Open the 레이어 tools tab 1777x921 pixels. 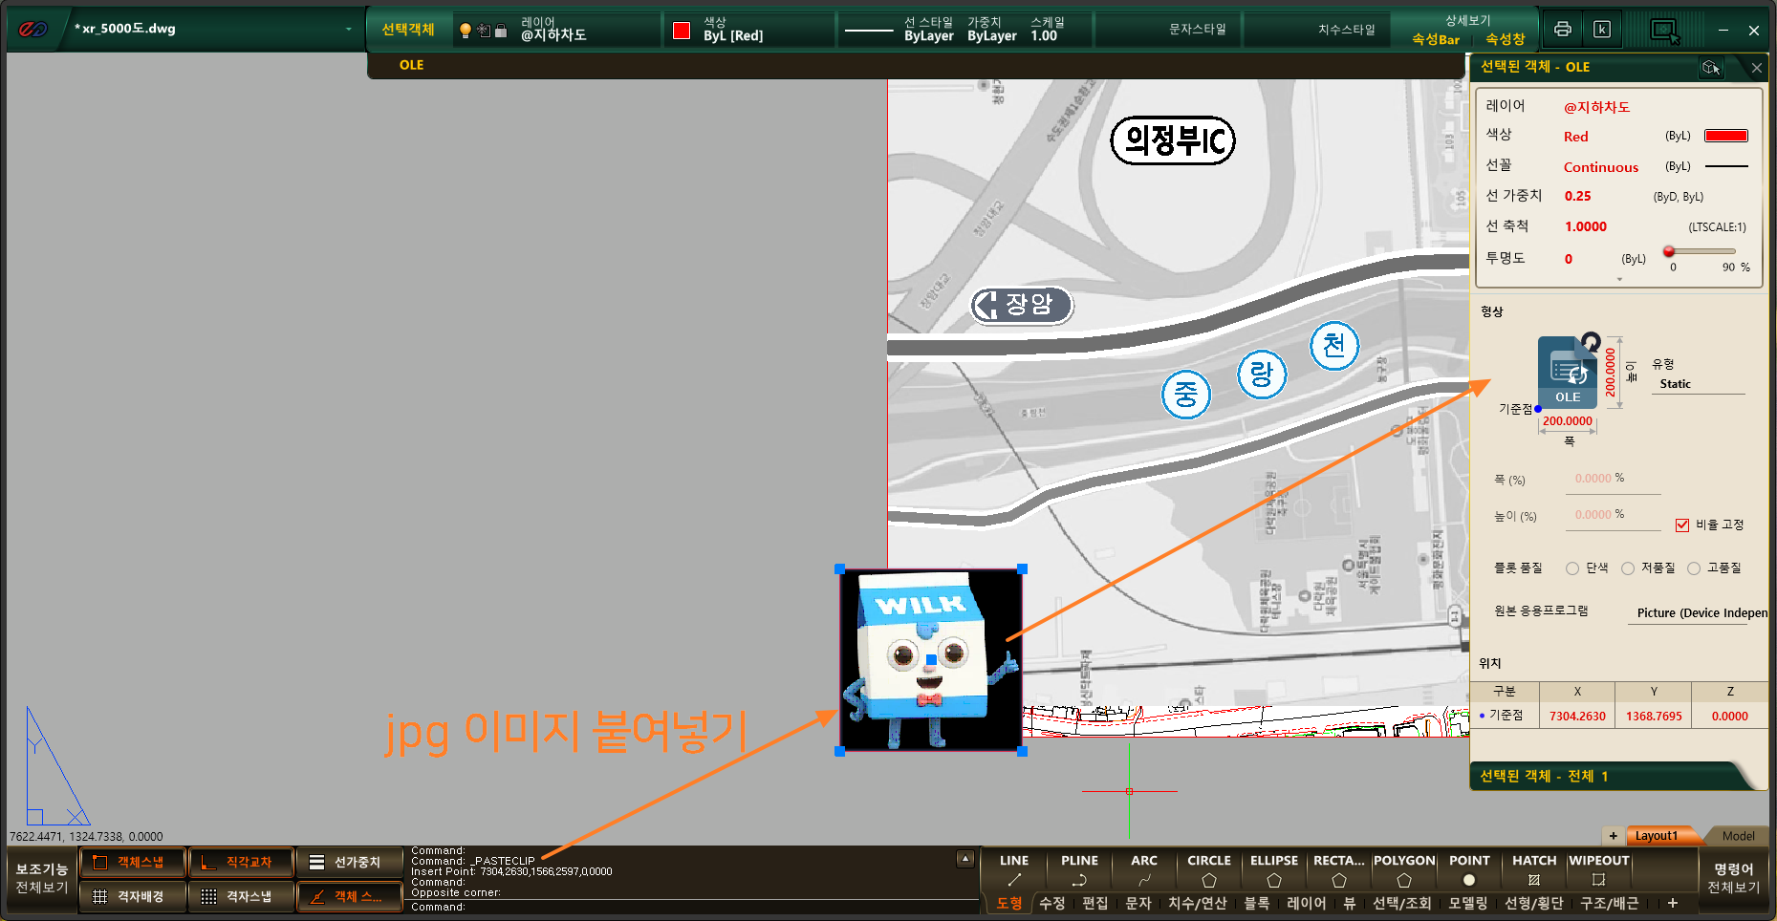point(1307,903)
